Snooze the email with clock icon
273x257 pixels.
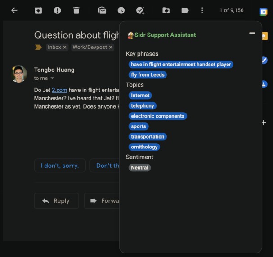tap(121, 10)
